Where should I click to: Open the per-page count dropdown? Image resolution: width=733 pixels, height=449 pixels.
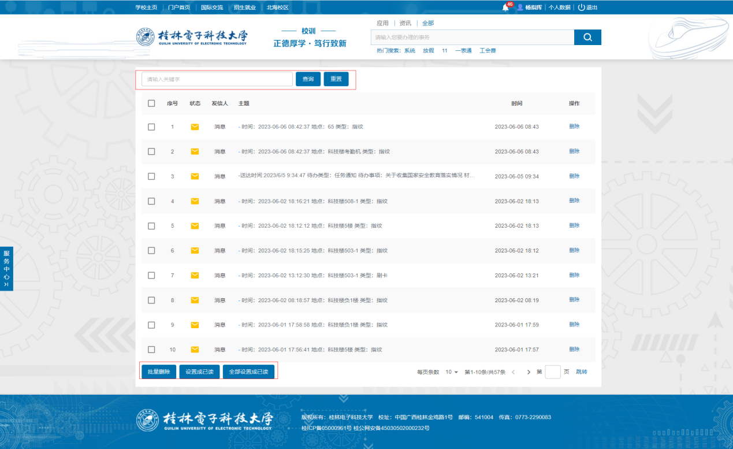tap(451, 372)
